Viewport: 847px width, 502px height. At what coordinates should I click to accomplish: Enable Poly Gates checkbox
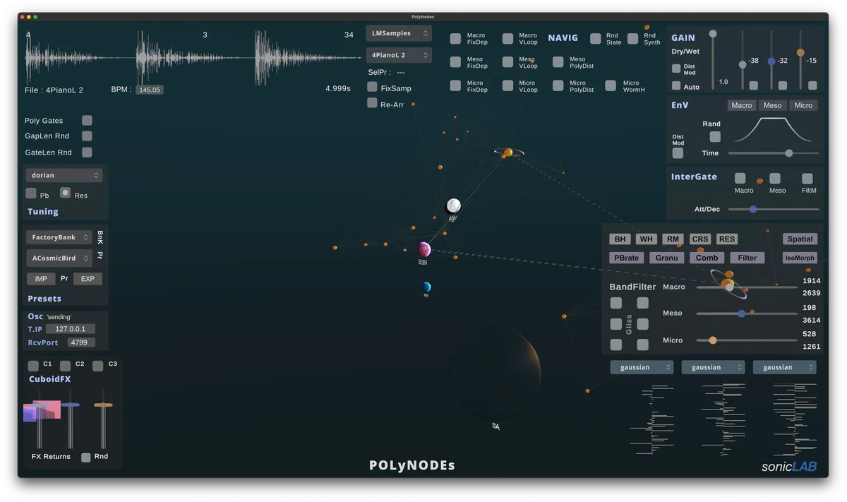pos(87,121)
